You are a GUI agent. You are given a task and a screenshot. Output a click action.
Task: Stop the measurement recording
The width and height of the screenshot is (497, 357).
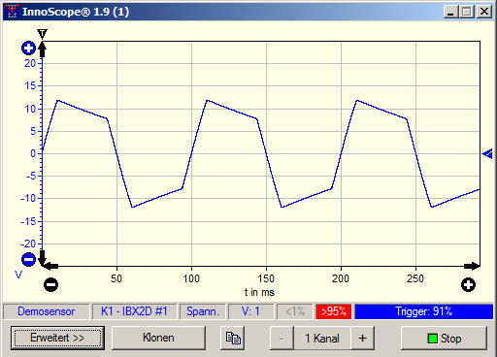coord(444,339)
